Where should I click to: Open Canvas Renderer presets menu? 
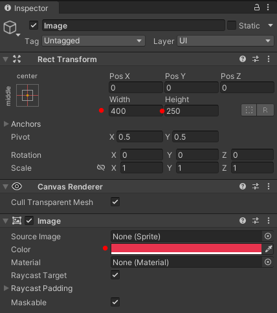click(x=256, y=186)
